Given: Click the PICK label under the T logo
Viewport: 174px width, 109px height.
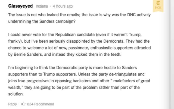Looking at the screenshot, I should click(158, 8).
